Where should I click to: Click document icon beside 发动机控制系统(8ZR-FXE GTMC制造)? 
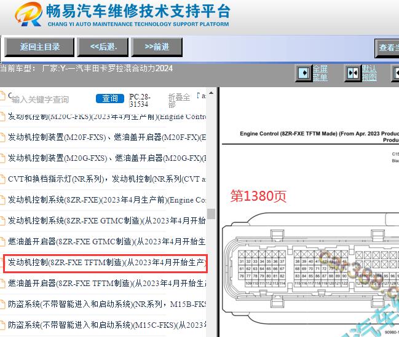pyautogui.click(x=2, y=221)
